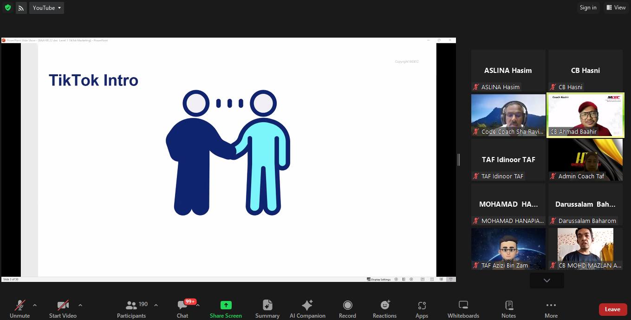This screenshot has height=320, width=631.
Task: Open the Notes panel
Action: click(x=509, y=309)
